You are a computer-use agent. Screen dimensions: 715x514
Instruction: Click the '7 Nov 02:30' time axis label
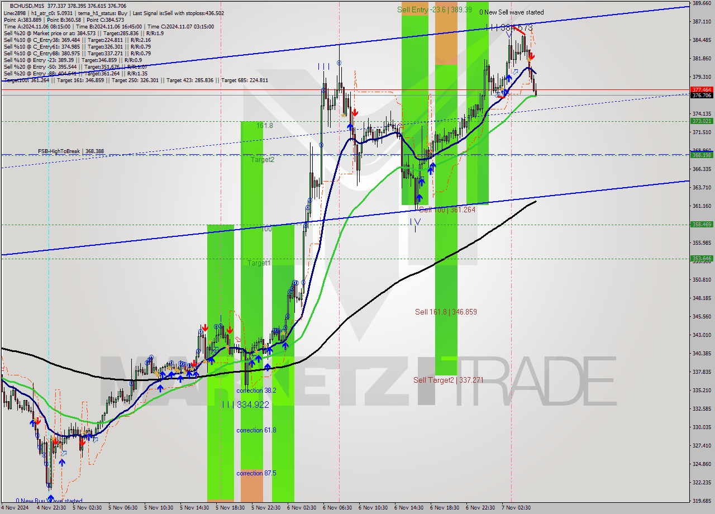tap(516, 508)
